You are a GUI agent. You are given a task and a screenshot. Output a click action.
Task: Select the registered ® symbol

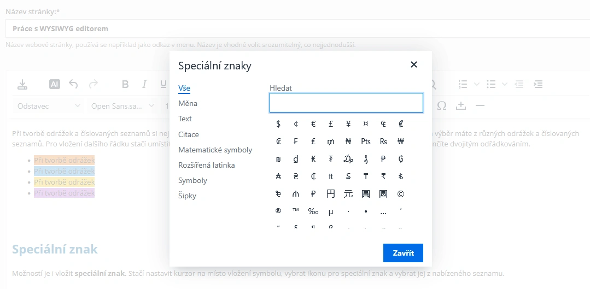278,211
